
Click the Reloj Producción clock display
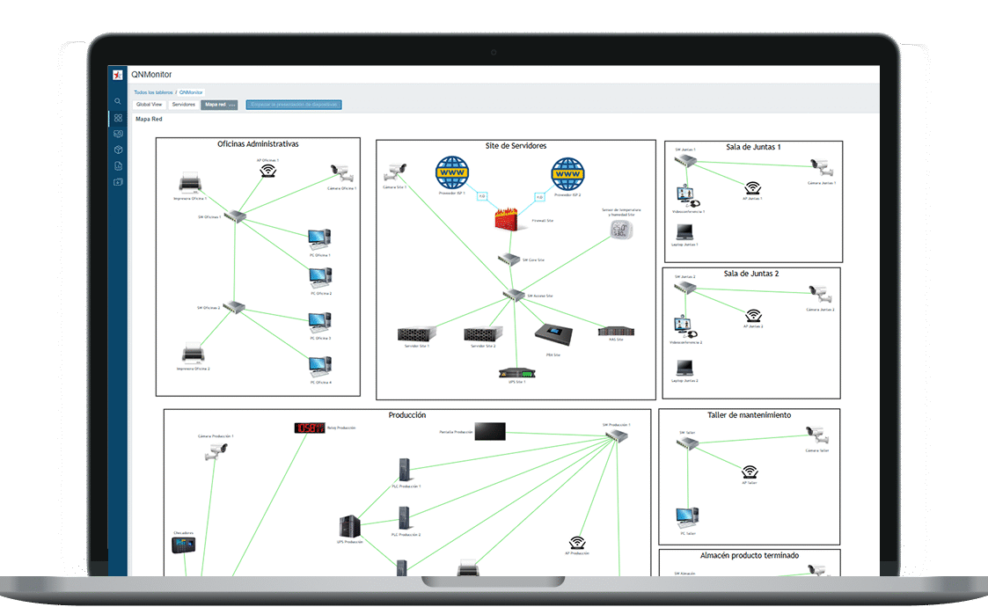point(310,428)
